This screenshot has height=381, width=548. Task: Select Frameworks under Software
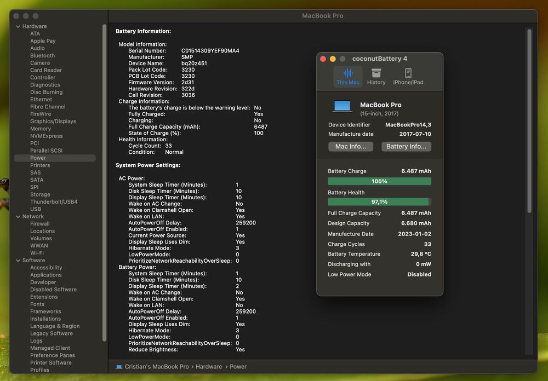pyautogui.click(x=45, y=312)
